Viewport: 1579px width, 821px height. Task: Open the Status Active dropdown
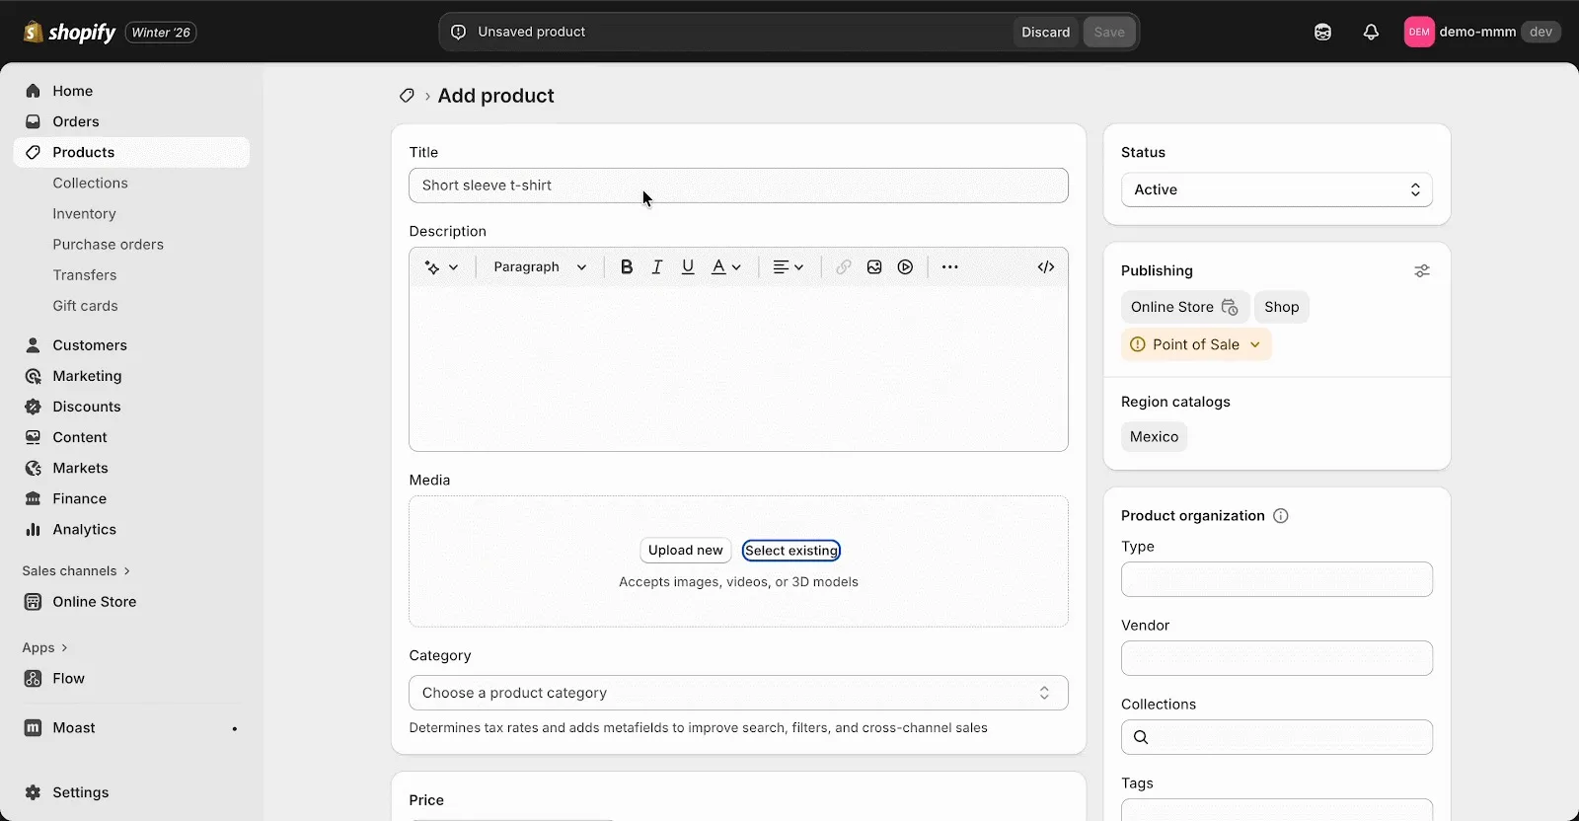point(1277,189)
